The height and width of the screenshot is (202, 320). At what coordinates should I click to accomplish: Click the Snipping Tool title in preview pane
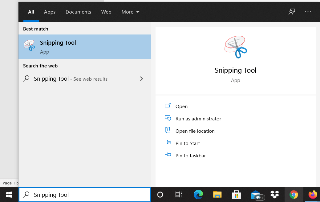pos(235,70)
